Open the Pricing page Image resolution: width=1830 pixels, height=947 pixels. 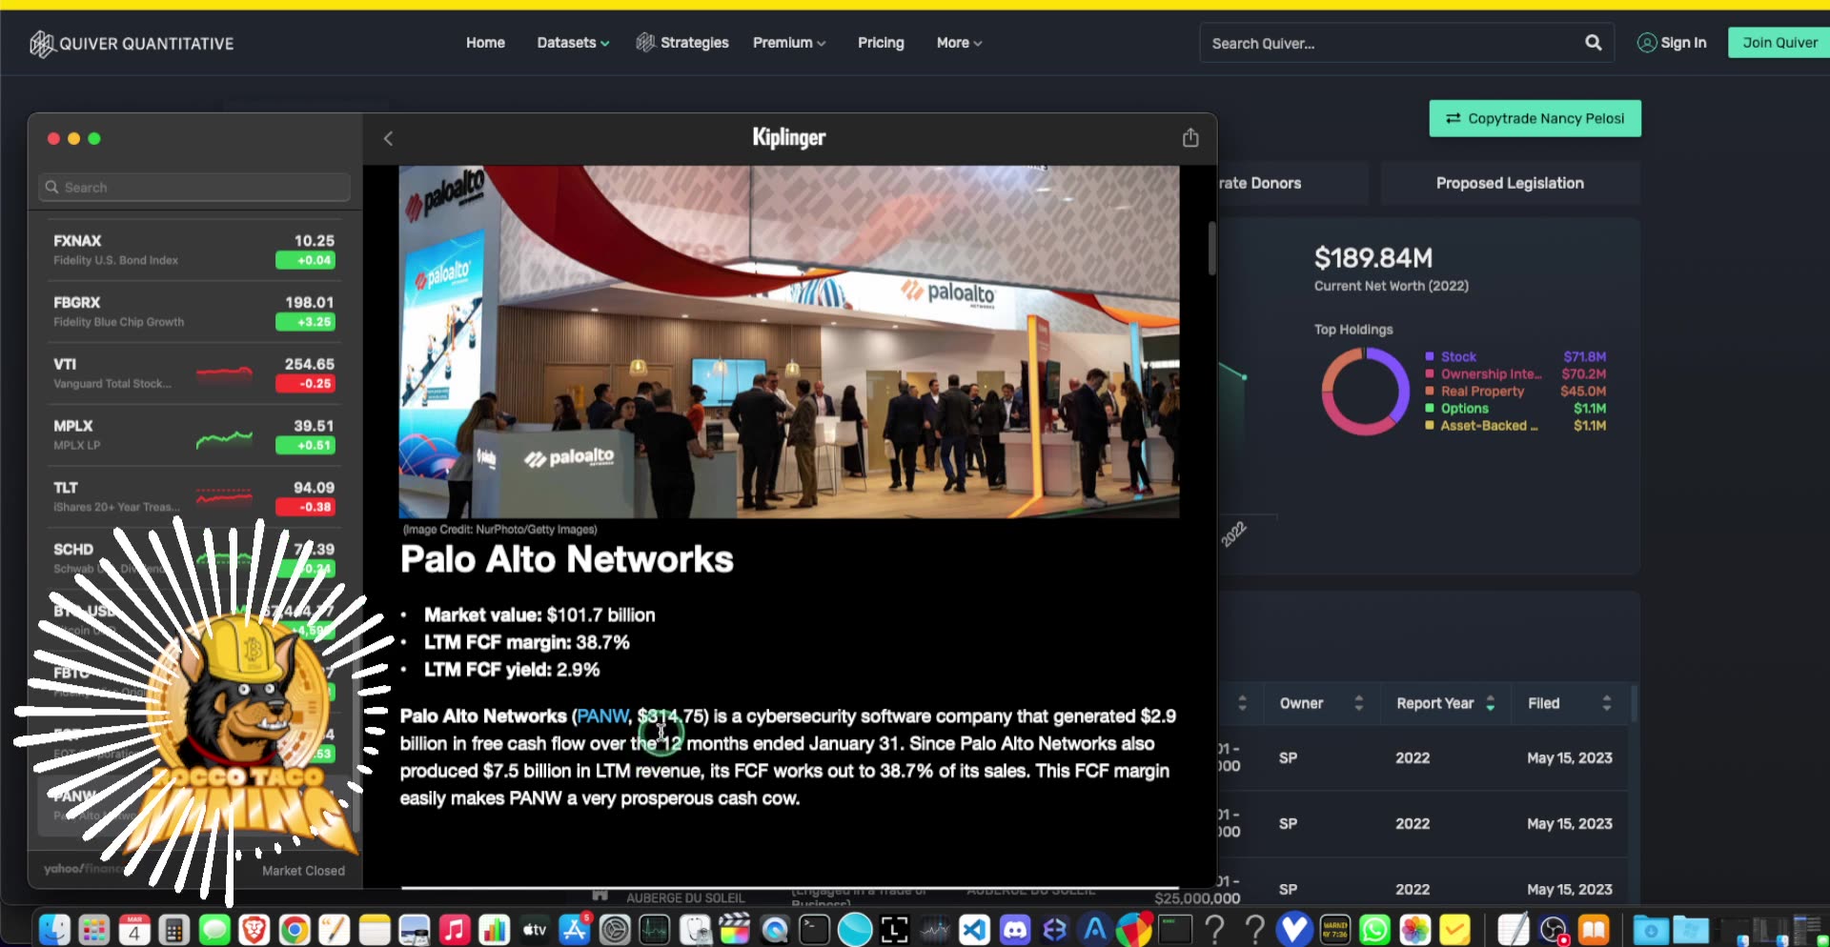click(881, 43)
